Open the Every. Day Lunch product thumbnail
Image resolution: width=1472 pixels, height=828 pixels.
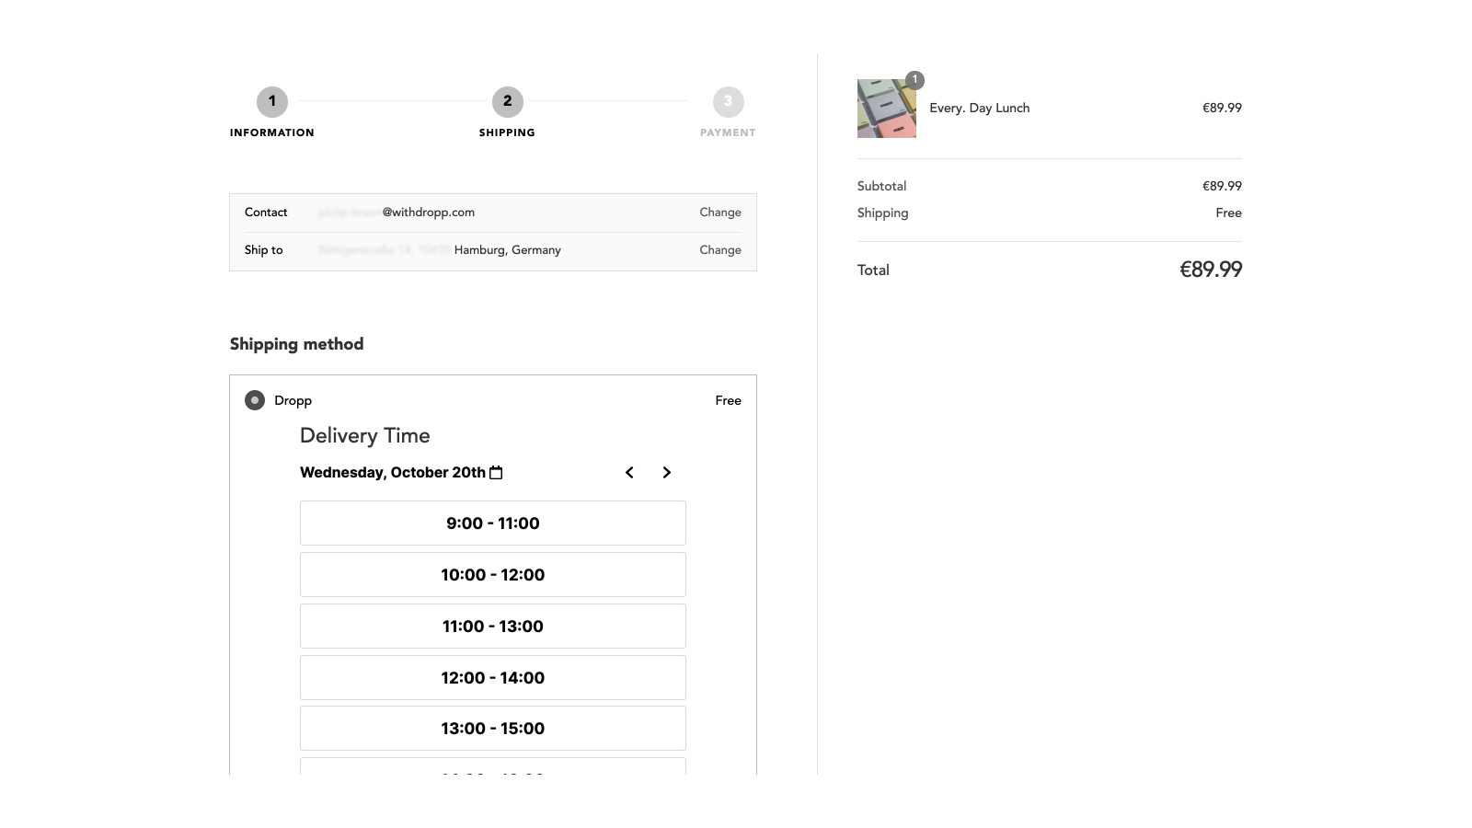[886, 109]
